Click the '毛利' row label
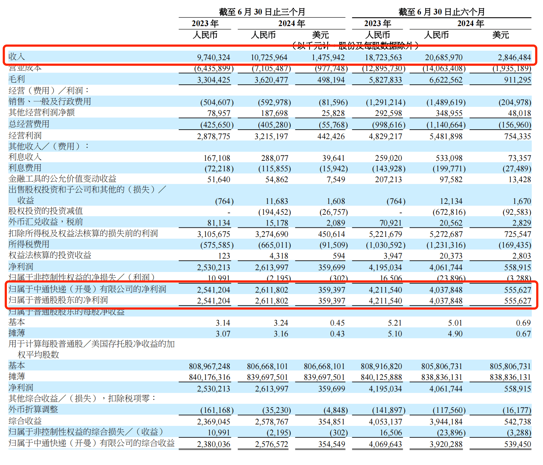Screen dimensions: 543x465 [17, 79]
